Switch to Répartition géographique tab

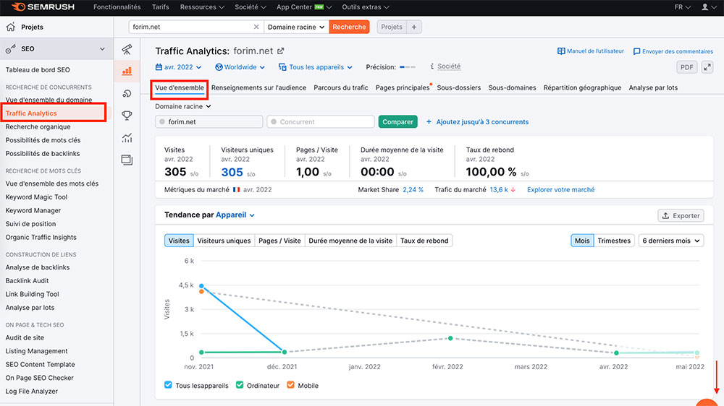click(582, 87)
